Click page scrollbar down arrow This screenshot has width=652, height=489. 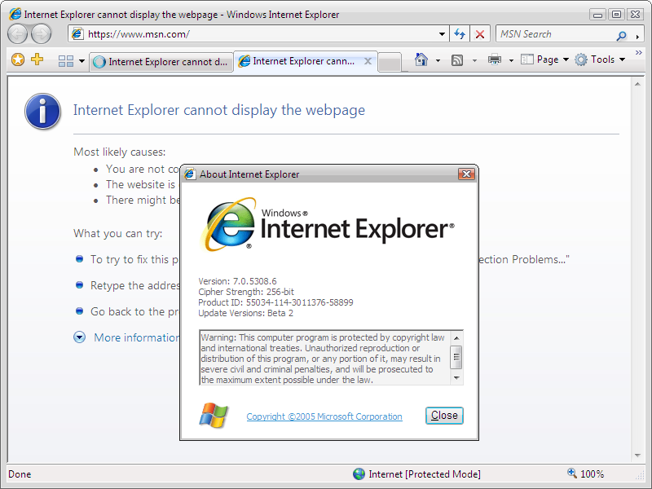point(637,456)
